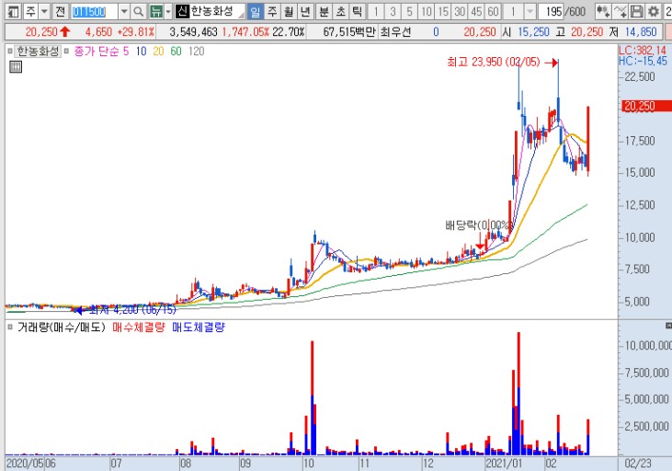Viewport: 672px width, 471px height.
Task: Expand the stock code history dropdown
Action: (124, 11)
